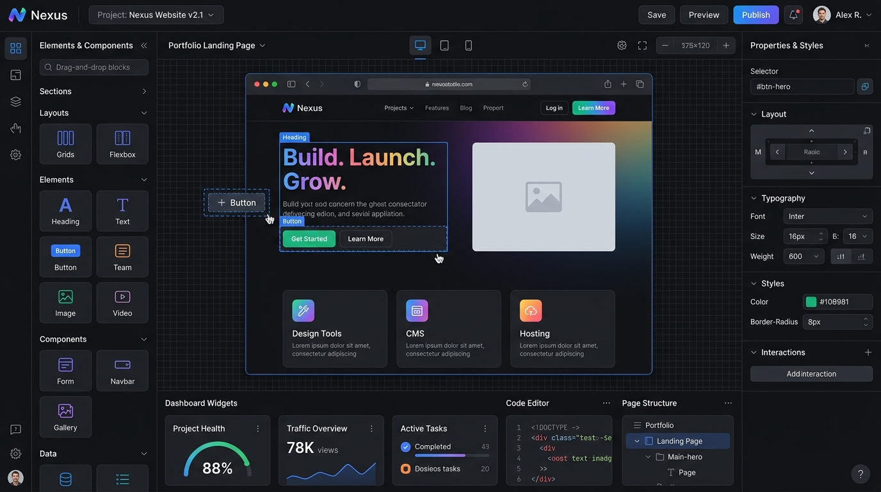Collapse the Components group

click(x=144, y=340)
